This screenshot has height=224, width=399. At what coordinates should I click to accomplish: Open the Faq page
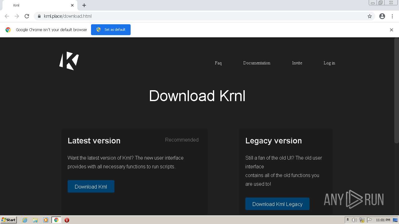pyautogui.click(x=218, y=63)
